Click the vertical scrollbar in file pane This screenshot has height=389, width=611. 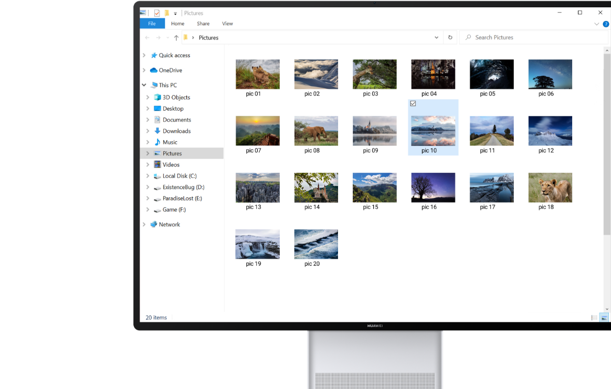tap(607, 142)
